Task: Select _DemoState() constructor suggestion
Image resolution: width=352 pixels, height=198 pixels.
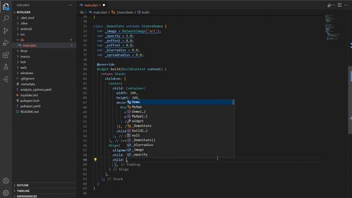Action: click(x=180, y=140)
